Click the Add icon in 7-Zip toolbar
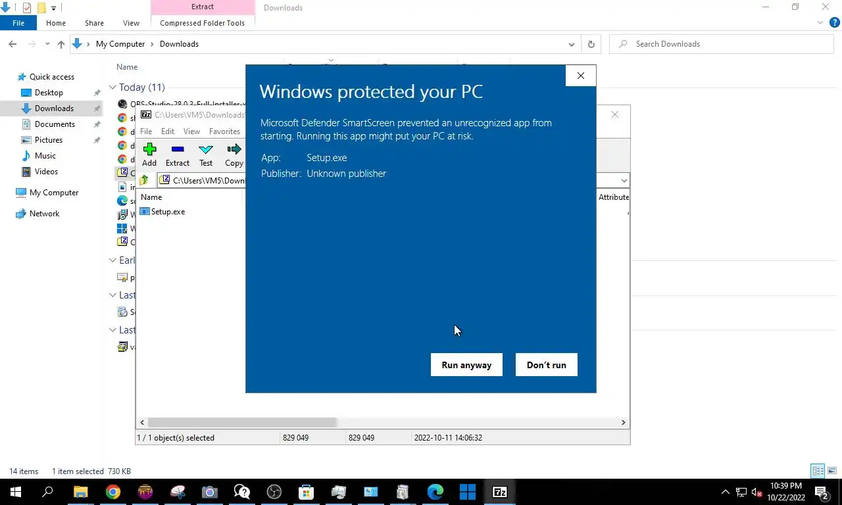 point(149,155)
